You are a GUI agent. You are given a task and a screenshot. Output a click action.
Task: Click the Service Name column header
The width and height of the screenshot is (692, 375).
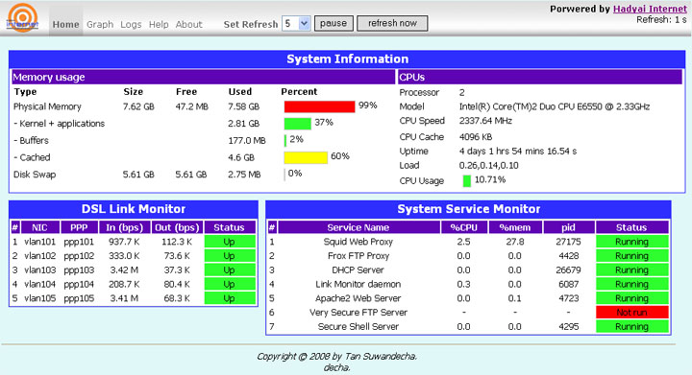(x=358, y=227)
